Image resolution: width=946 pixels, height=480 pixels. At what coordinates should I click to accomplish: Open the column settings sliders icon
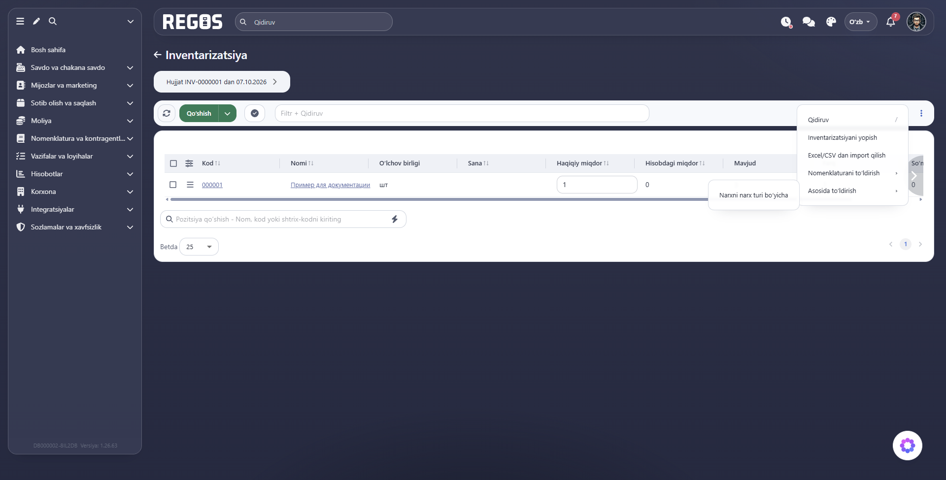[x=189, y=163]
